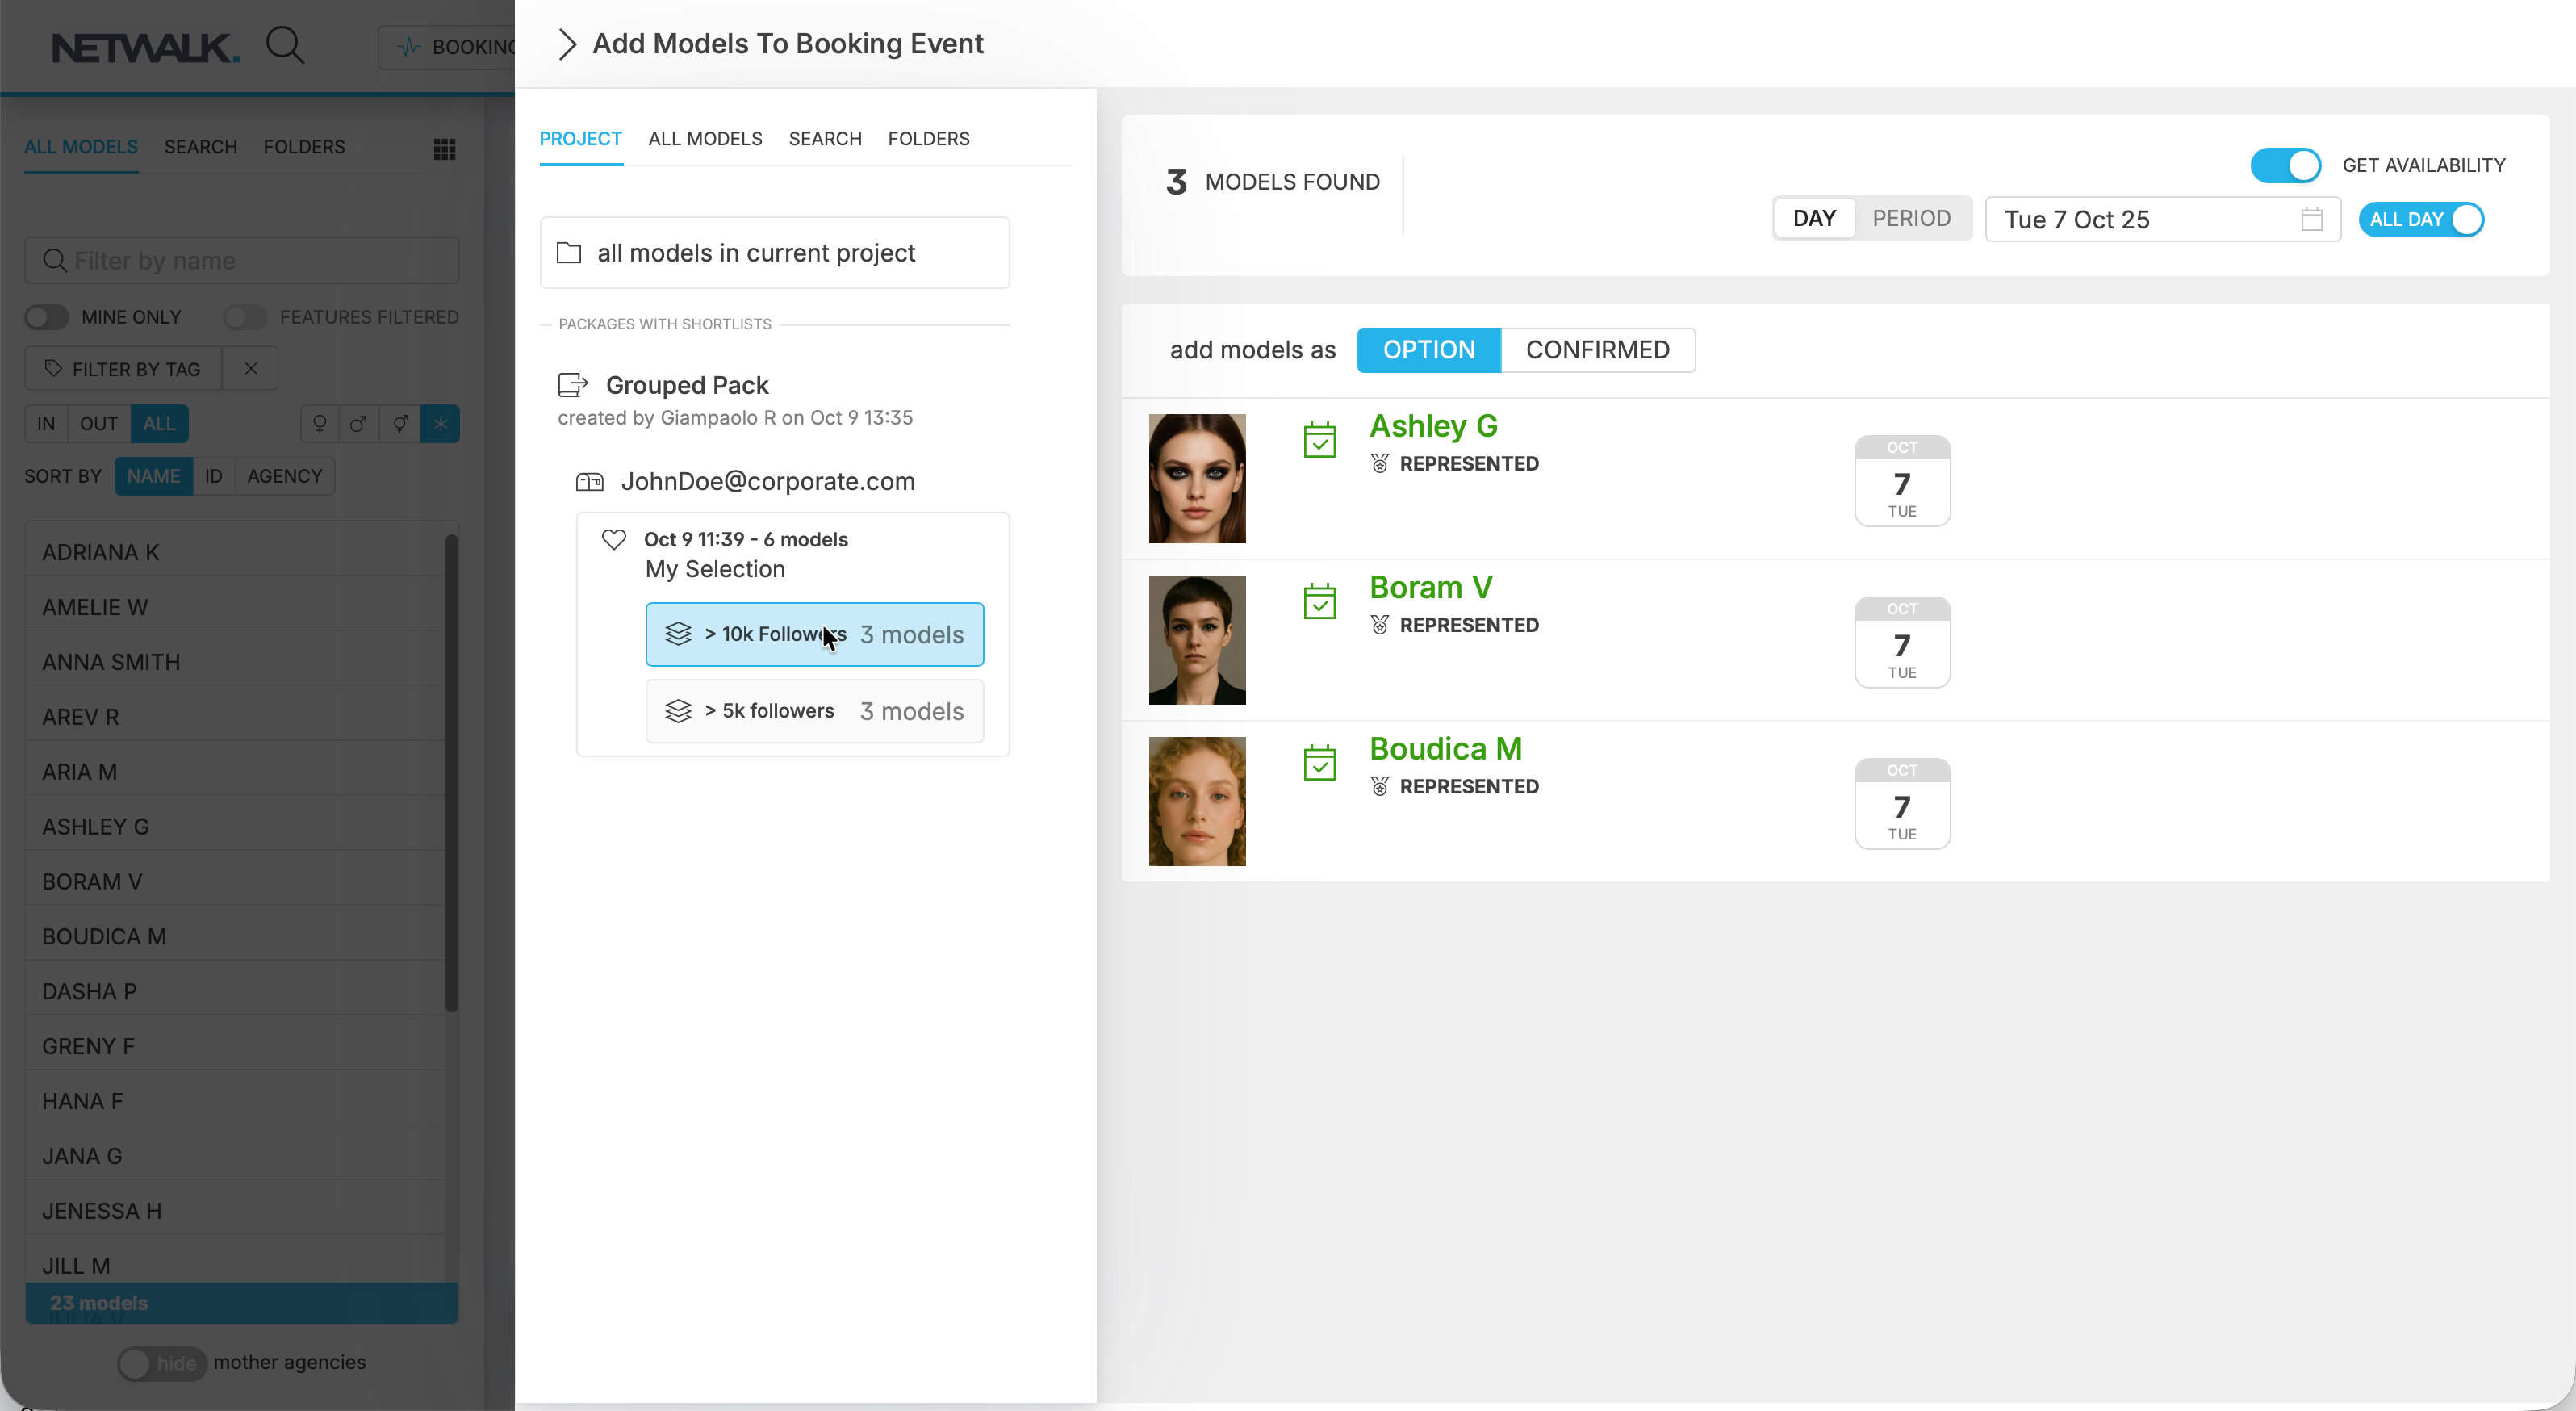Click the Grouped Pack package icon
Screen dimensions: 2576x1411
(x=572, y=385)
